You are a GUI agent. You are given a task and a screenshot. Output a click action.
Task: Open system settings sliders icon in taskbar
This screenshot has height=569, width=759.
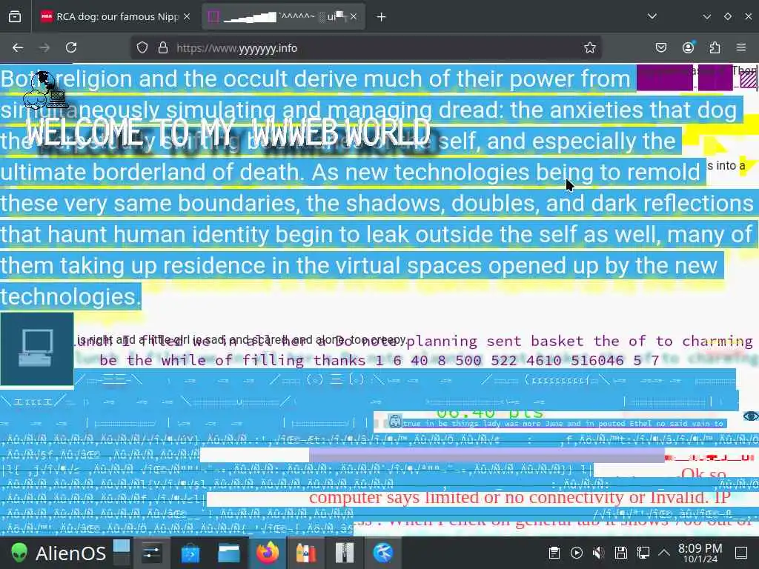151,553
